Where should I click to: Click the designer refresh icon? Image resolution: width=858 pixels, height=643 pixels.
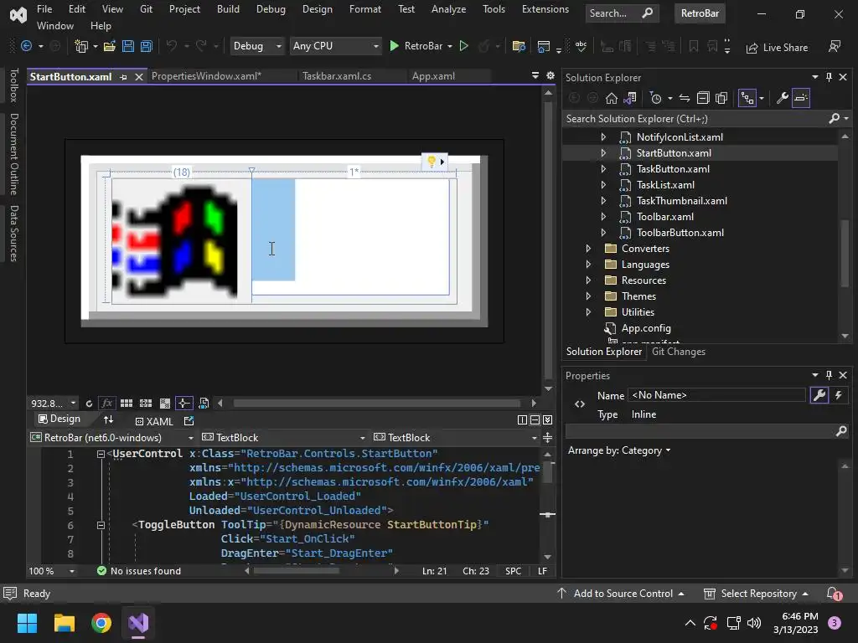89,404
